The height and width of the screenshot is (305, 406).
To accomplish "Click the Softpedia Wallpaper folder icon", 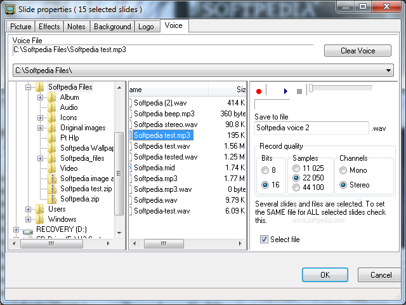I will coord(51,148).
